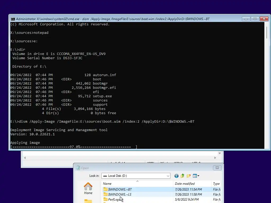This screenshot has width=271, height=203.
Task: Click Notepad horizontal scrollbar right arrow
Action: pos(215,158)
